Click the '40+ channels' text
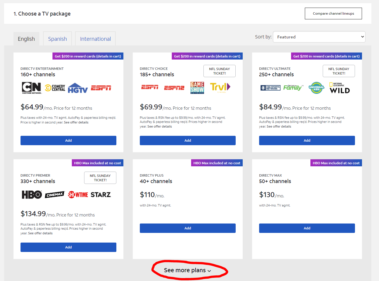This screenshot has height=281, width=379. point(156,181)
